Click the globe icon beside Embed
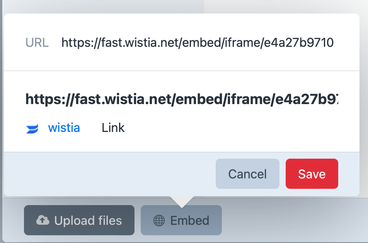 [159, 221]
